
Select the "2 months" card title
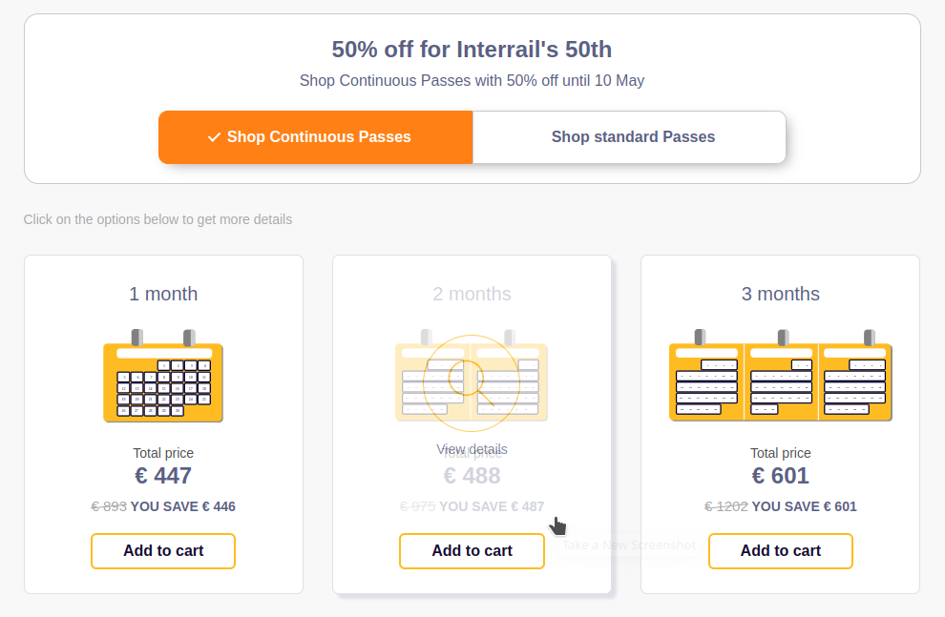[472, 294]
